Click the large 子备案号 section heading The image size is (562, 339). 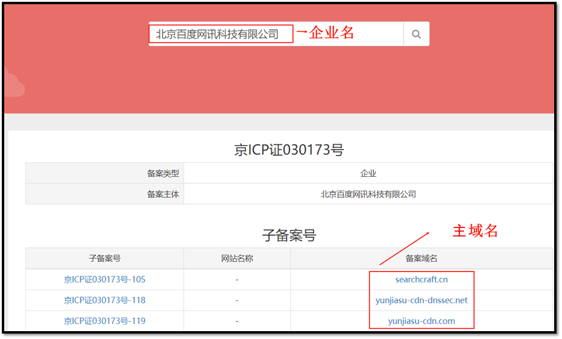pyautogui.click(x=289, y=235)
